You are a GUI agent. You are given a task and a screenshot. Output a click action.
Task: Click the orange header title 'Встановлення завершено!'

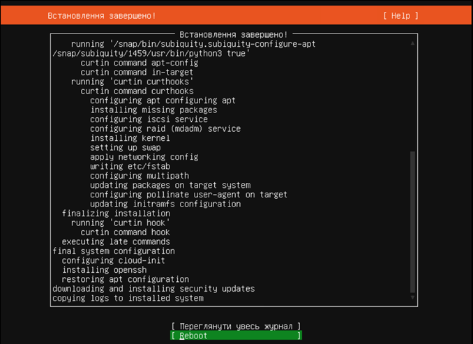102,15
